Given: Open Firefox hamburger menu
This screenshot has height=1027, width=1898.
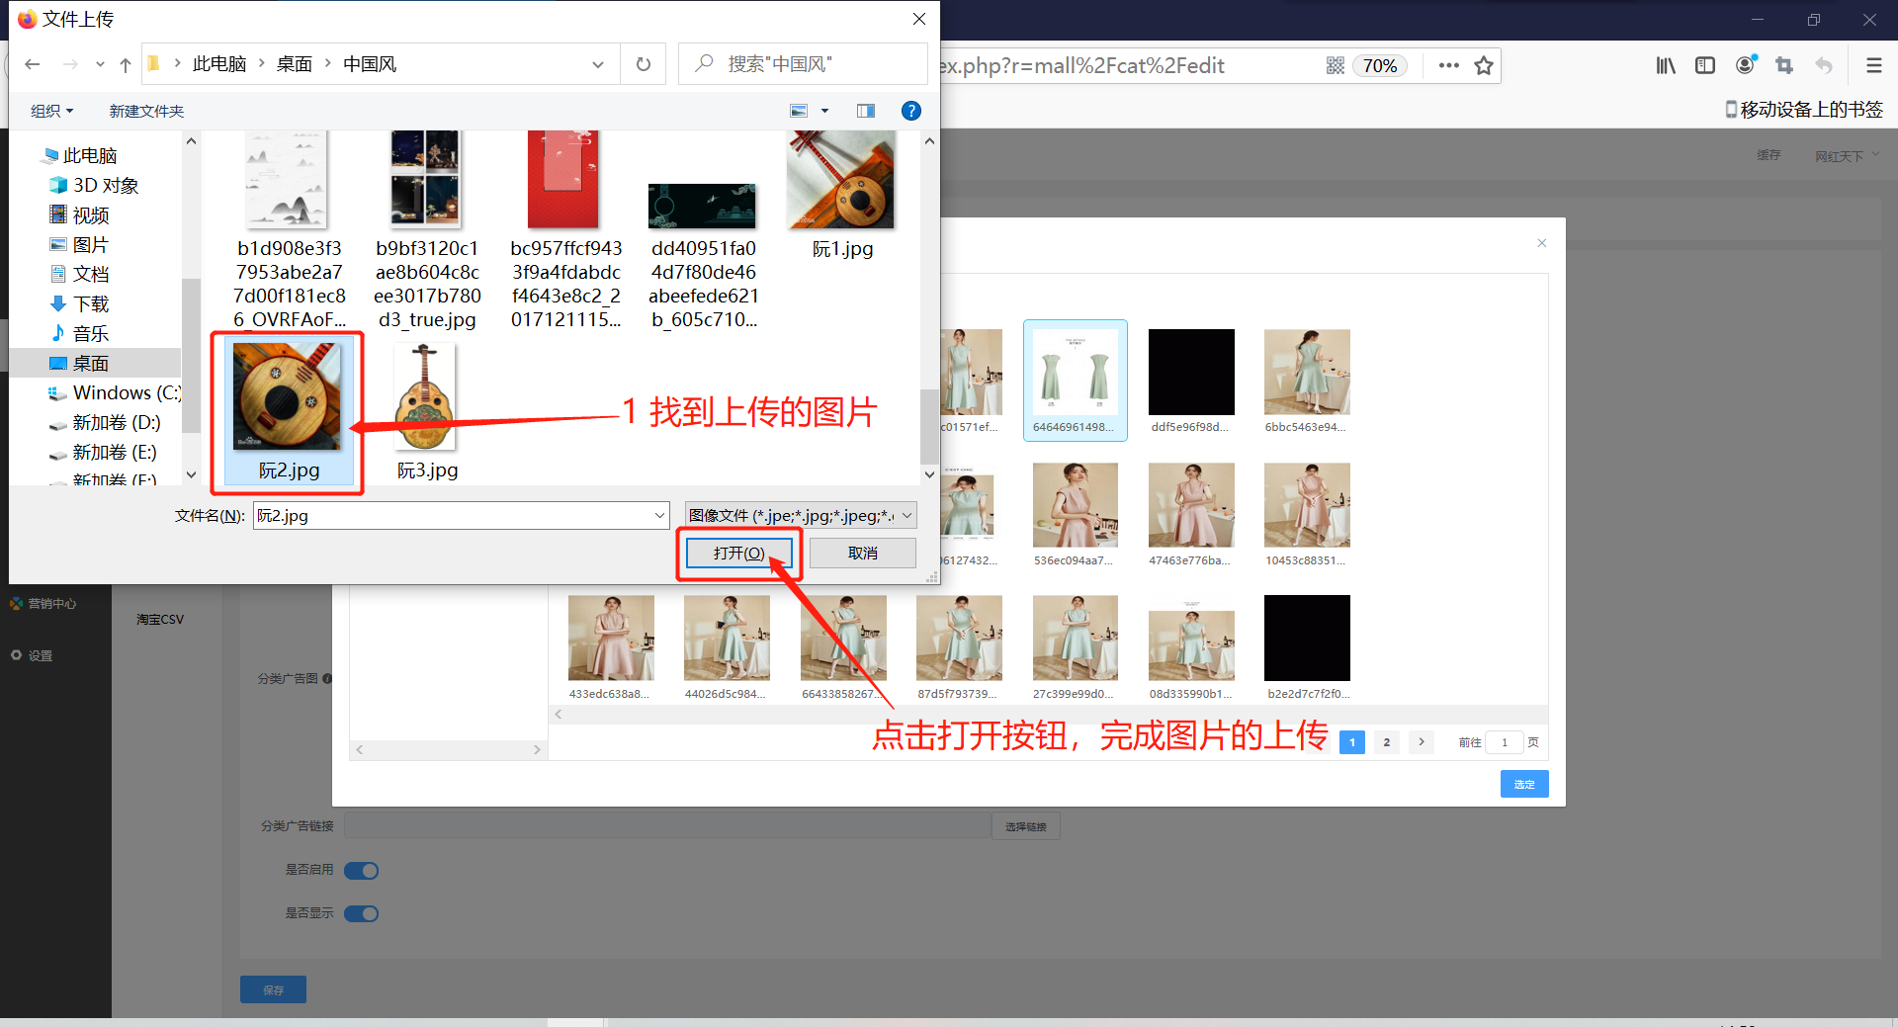Looking at the screenshot, I should point(1873,65).
